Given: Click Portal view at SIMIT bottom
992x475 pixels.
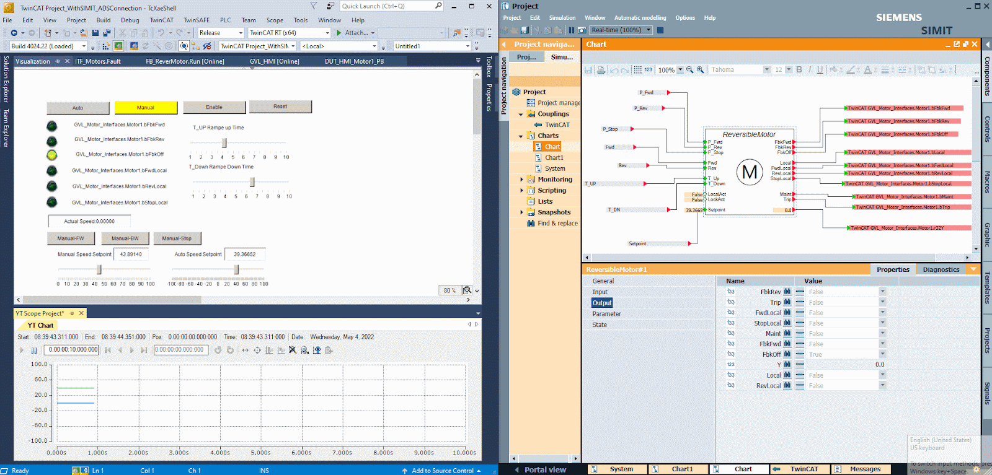Looking at the screenshot, I should [545, 469].
